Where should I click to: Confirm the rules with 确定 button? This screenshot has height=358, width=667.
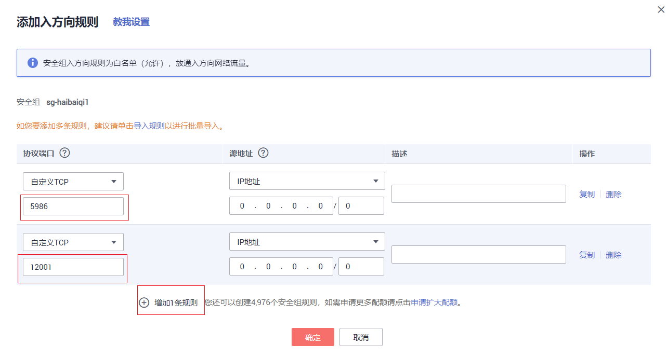pos(312,337)
